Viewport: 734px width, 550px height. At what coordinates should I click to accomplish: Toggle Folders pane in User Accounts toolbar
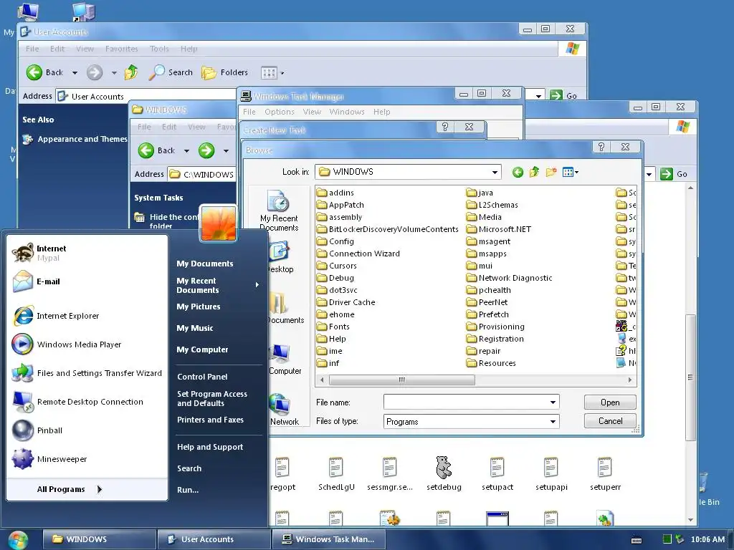[224, 72]
